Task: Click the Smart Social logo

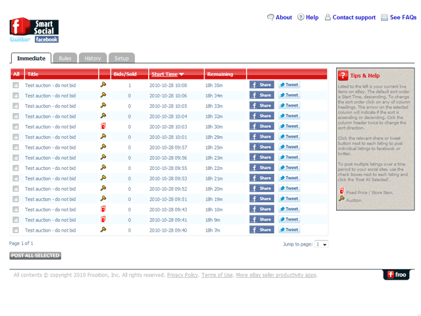Action: pos(34,30)
